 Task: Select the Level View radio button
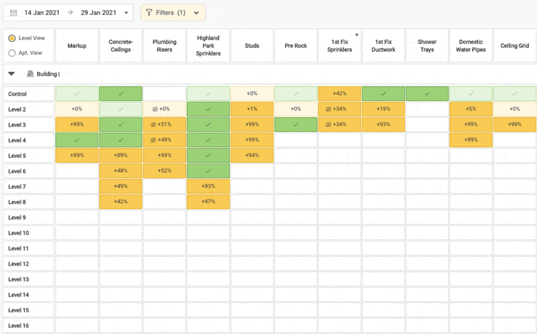(12, 39)
